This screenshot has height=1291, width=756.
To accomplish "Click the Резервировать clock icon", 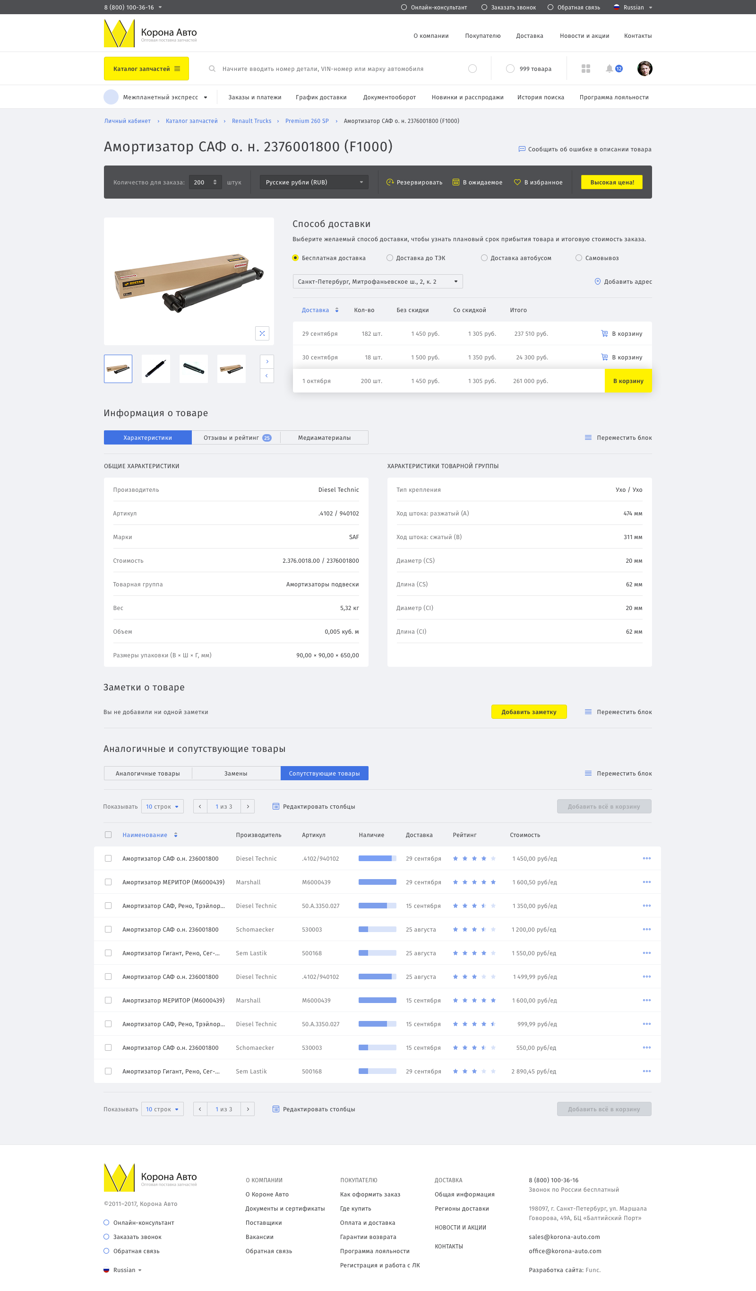I will pyautogui.click(x=390, y=183).
